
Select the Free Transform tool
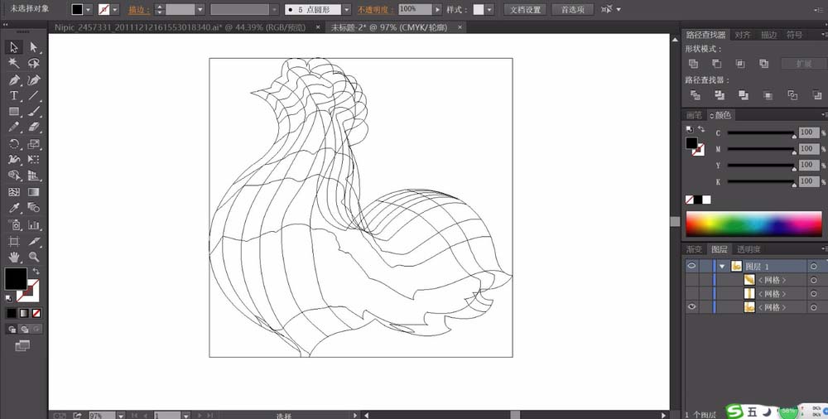pyautogui.click(x=34, y=160)
